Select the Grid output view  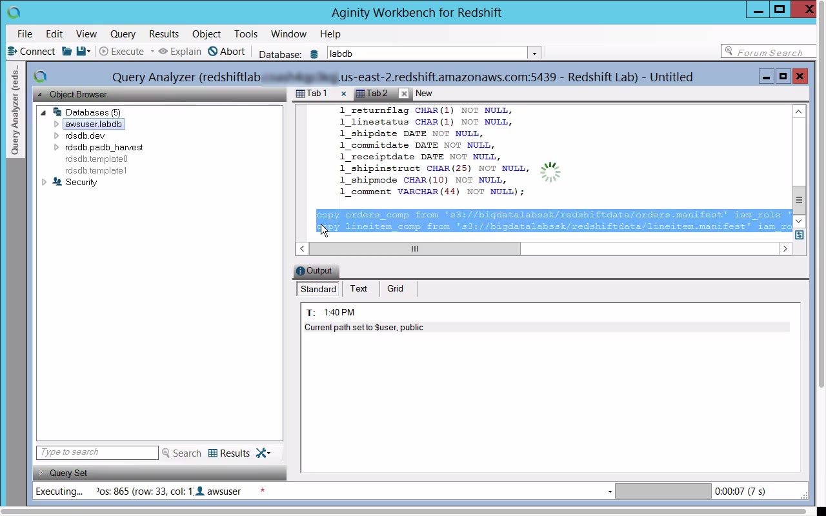pos(396,289)
